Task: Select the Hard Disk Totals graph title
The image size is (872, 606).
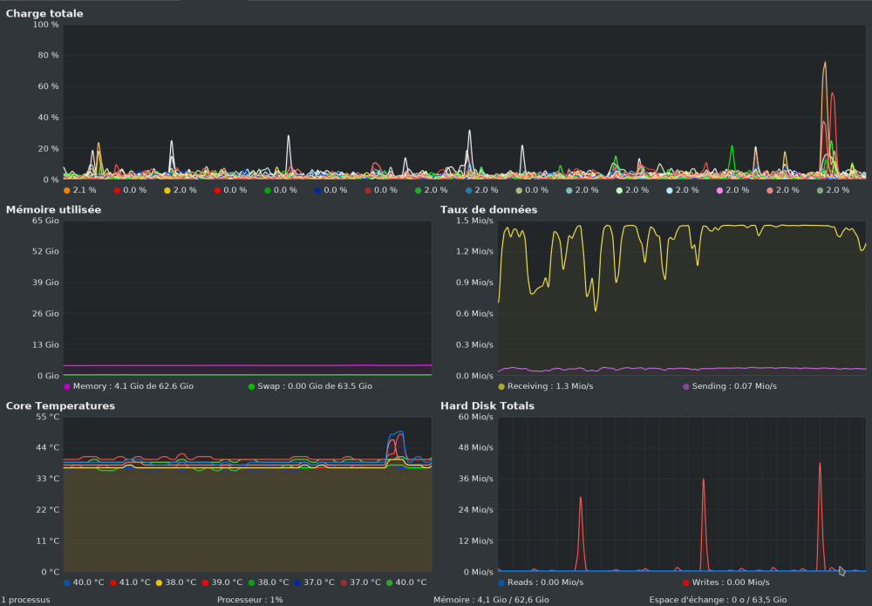Action: click(x=487, y=405)
